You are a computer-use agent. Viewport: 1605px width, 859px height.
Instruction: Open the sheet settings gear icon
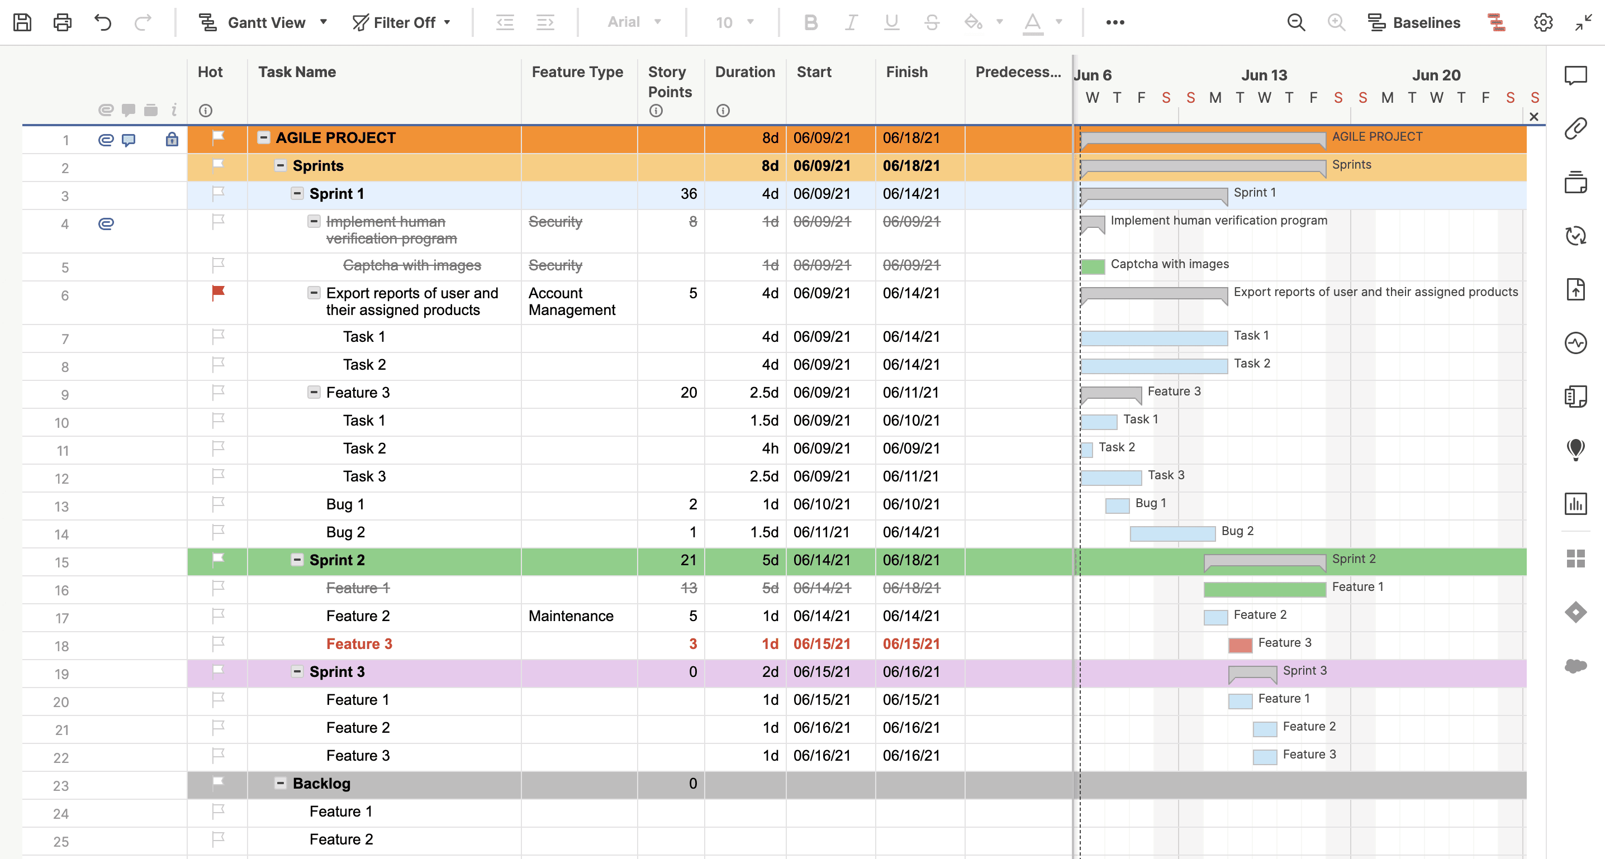(x=1544, y=22)
